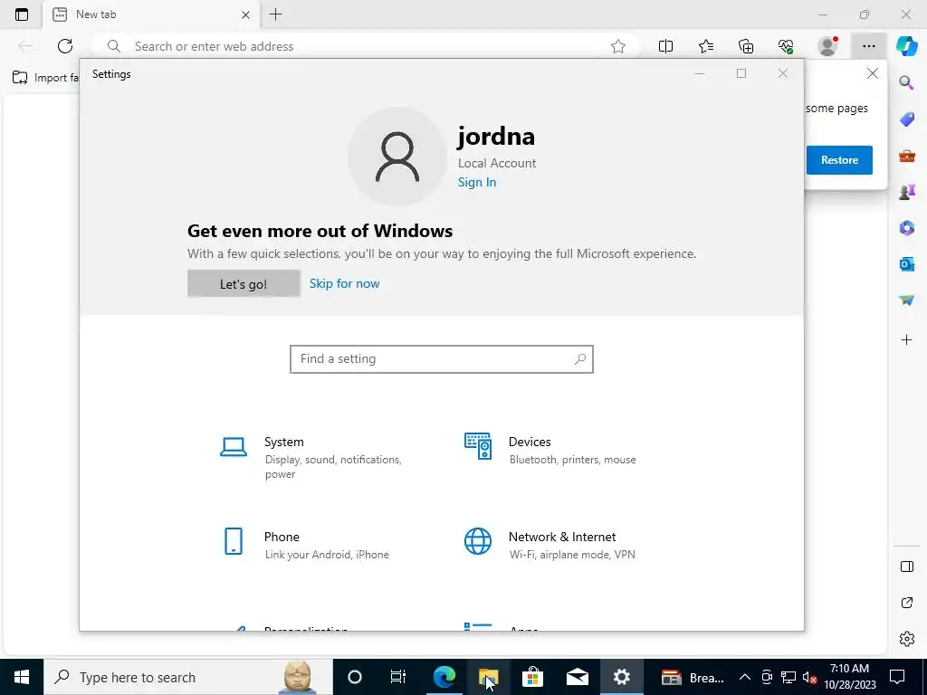Close the New tab in Edge
Image resolution: width=927 pixels, height=695 pixels.
pos(245,14)
